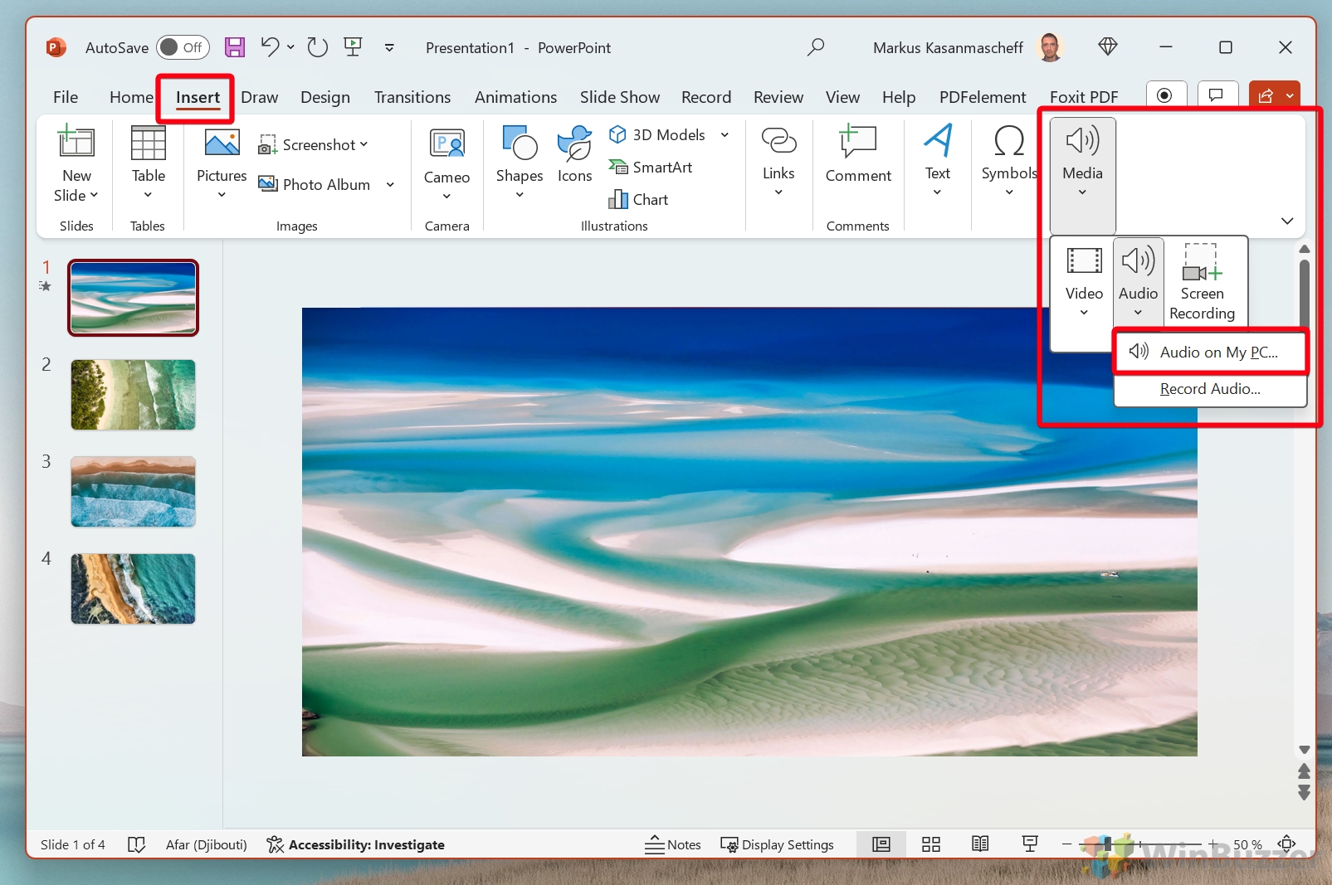Insert a Cameo camera feed
1332x885 pixels.
coord(446,163)
